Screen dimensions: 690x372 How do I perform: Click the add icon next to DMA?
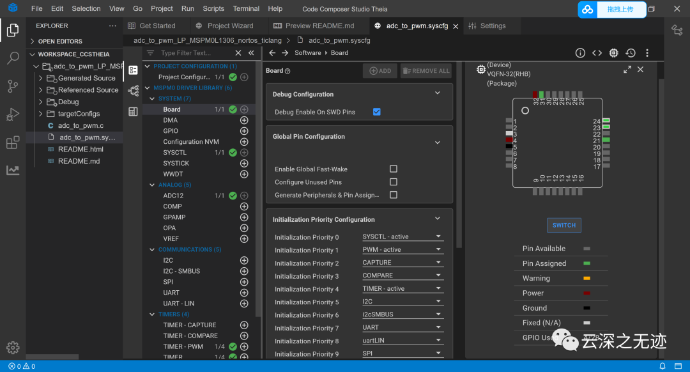click(x=244, y=120)
